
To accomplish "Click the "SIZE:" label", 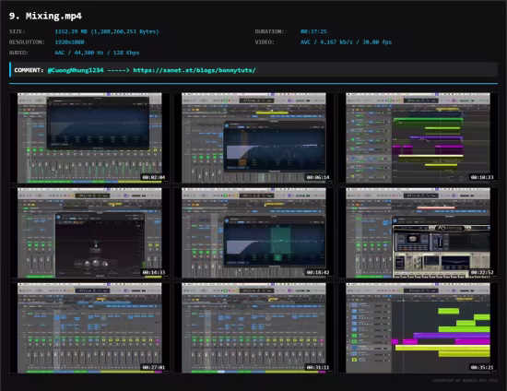I will point(18,31).
